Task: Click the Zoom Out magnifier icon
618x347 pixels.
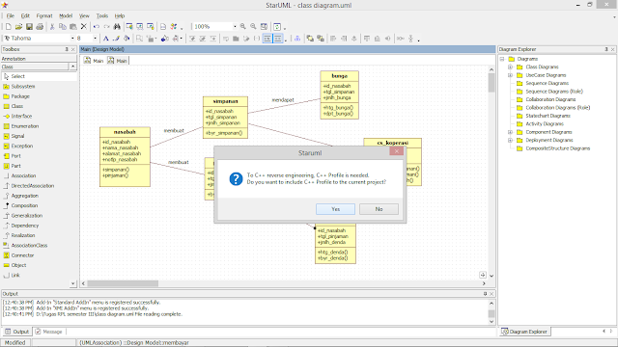Action: 253,26
